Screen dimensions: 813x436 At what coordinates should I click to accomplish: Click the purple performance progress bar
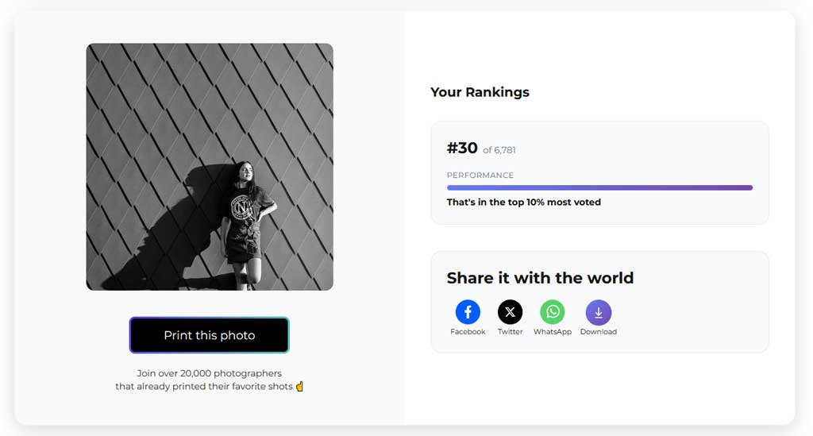599,187
